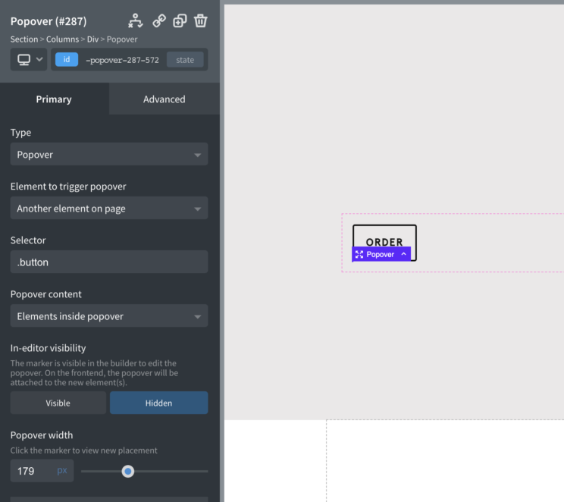Delete the Popover with trash icon
The height and width of the screenshot is (502, 564).
(x=201, y=20)
